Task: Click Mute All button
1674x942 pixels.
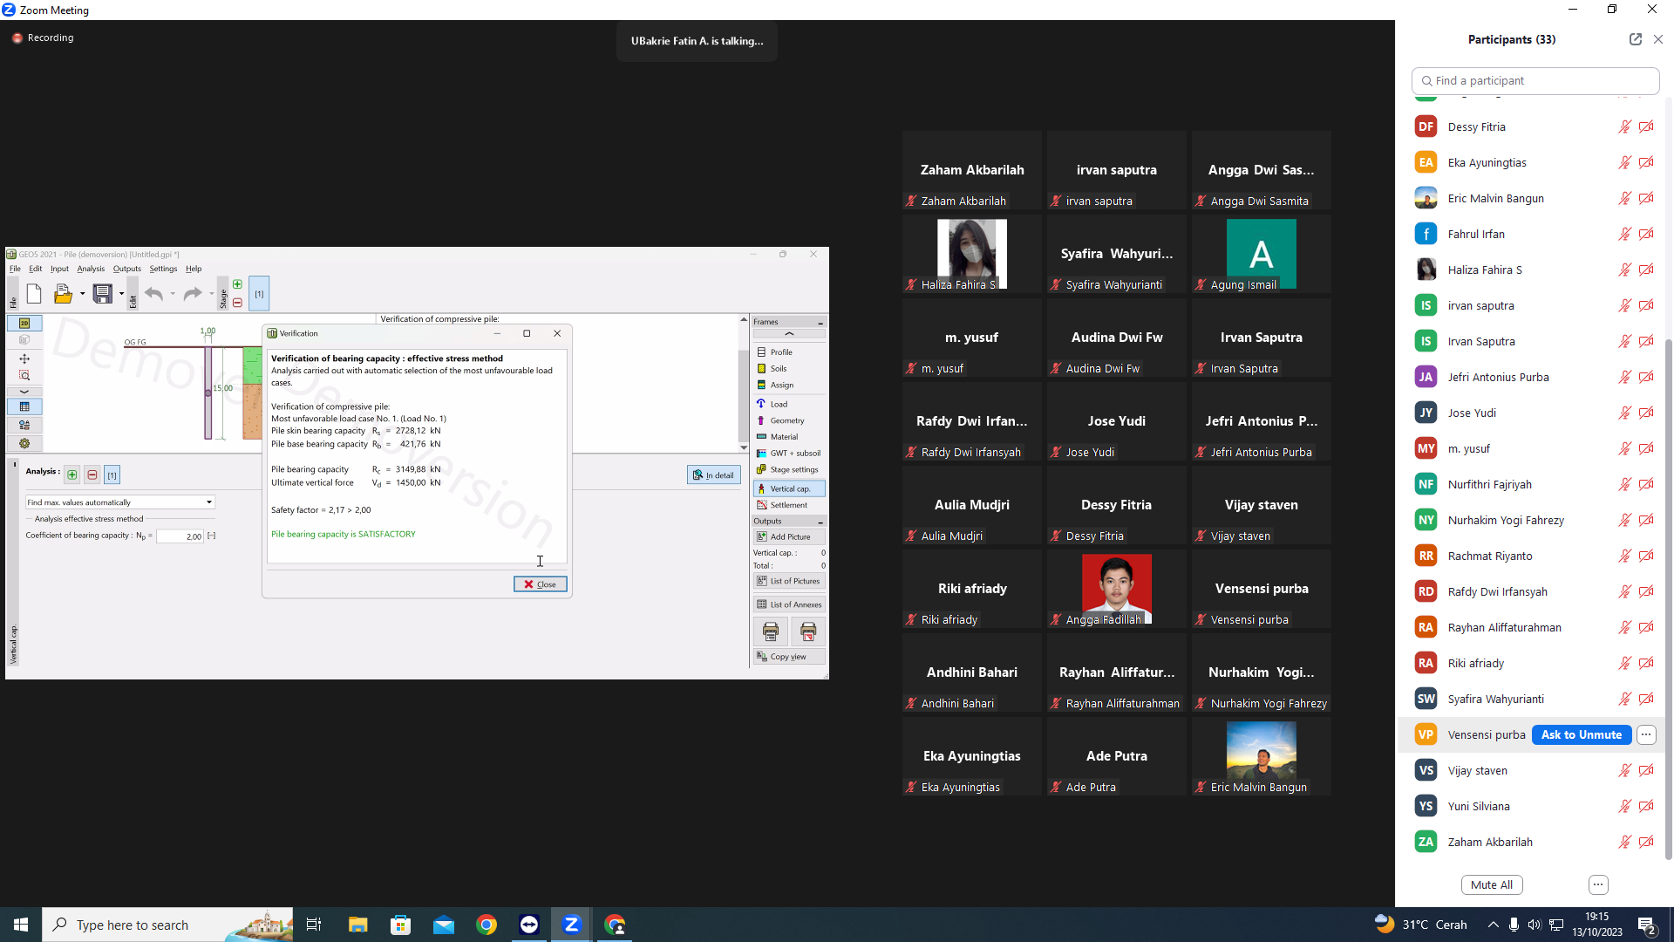Action: [1492, 885]
